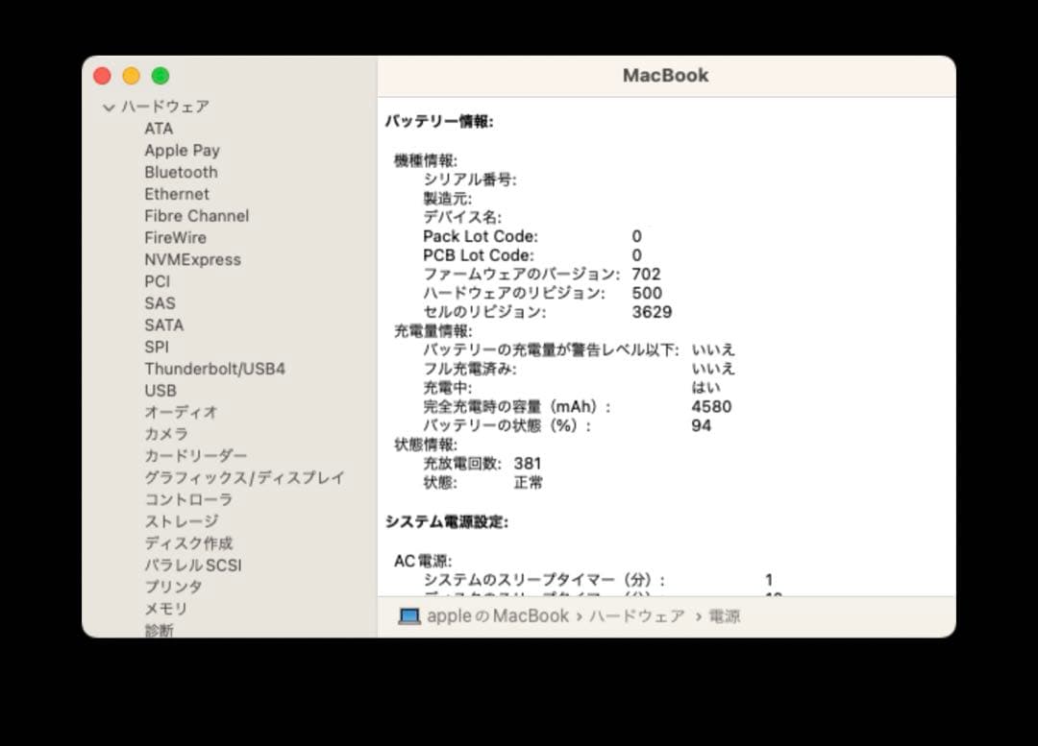Collapse the ハードウェア tree section

click(109, 107)
